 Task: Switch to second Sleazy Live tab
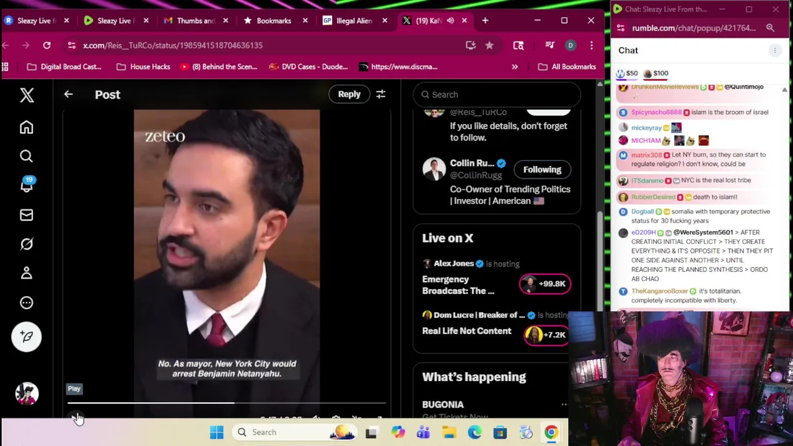pos(116,20)
